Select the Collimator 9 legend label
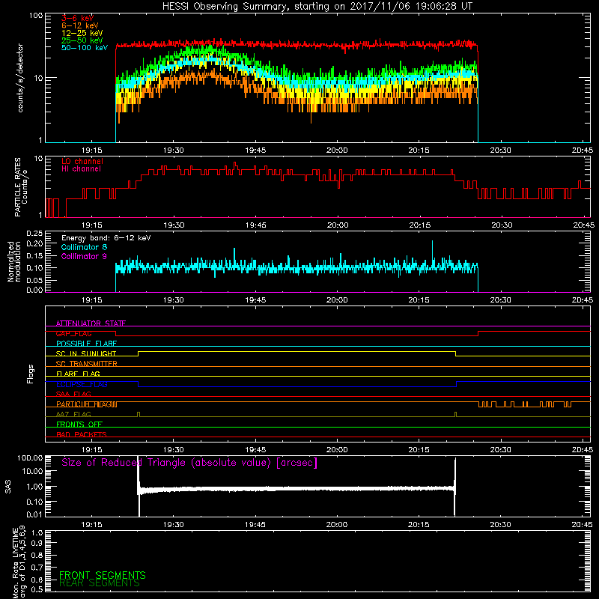 [84, 256]
